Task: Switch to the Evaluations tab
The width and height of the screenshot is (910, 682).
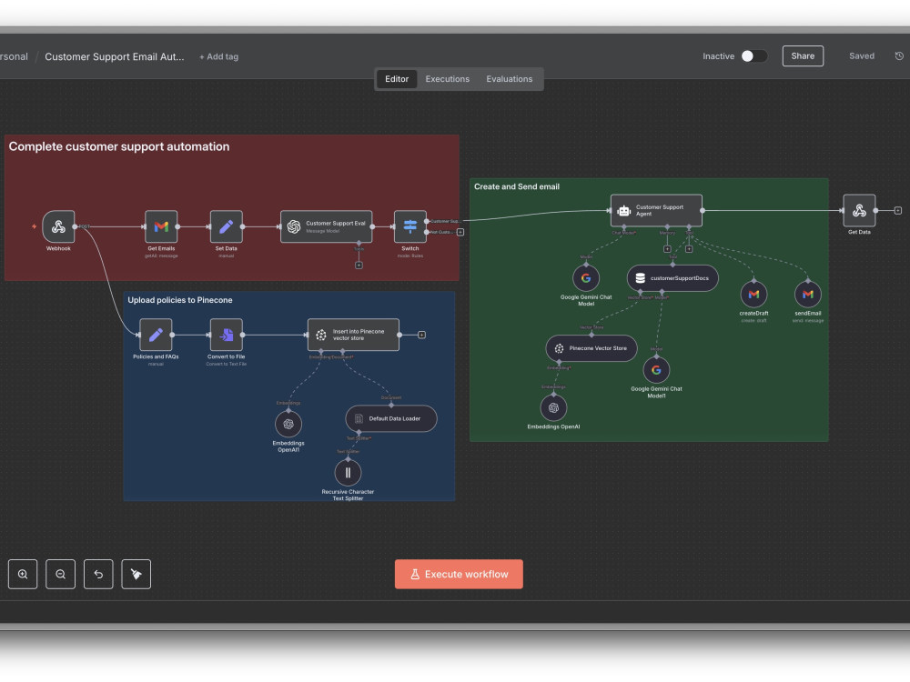Action: 510,79
